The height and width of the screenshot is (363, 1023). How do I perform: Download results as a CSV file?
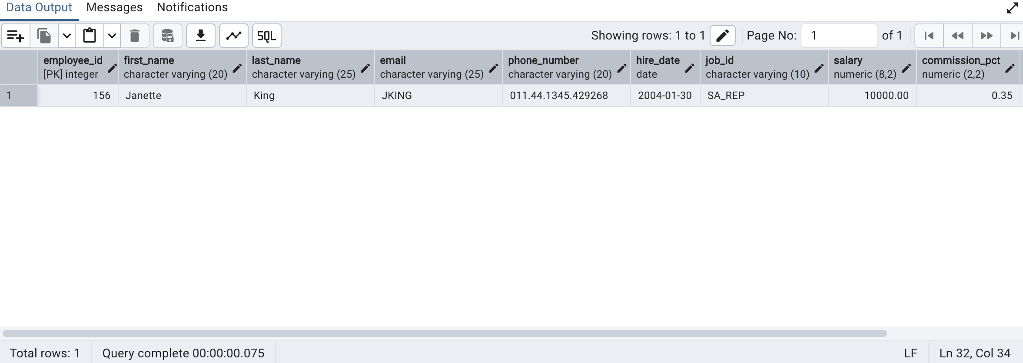(201, 36)
